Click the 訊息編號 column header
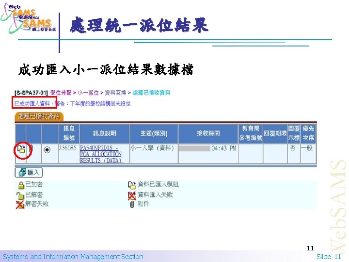 click(x=69, y=133)
